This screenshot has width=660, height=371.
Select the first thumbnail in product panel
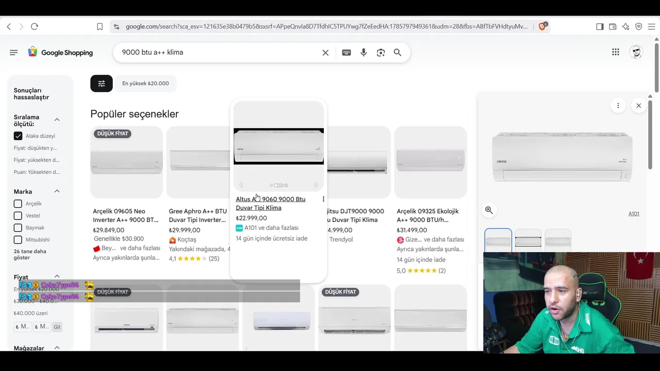click(498, 241)
